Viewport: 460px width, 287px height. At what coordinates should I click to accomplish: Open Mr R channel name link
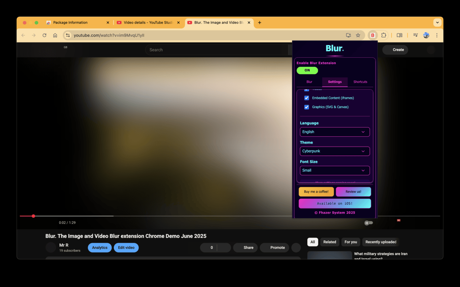[64, 245]
